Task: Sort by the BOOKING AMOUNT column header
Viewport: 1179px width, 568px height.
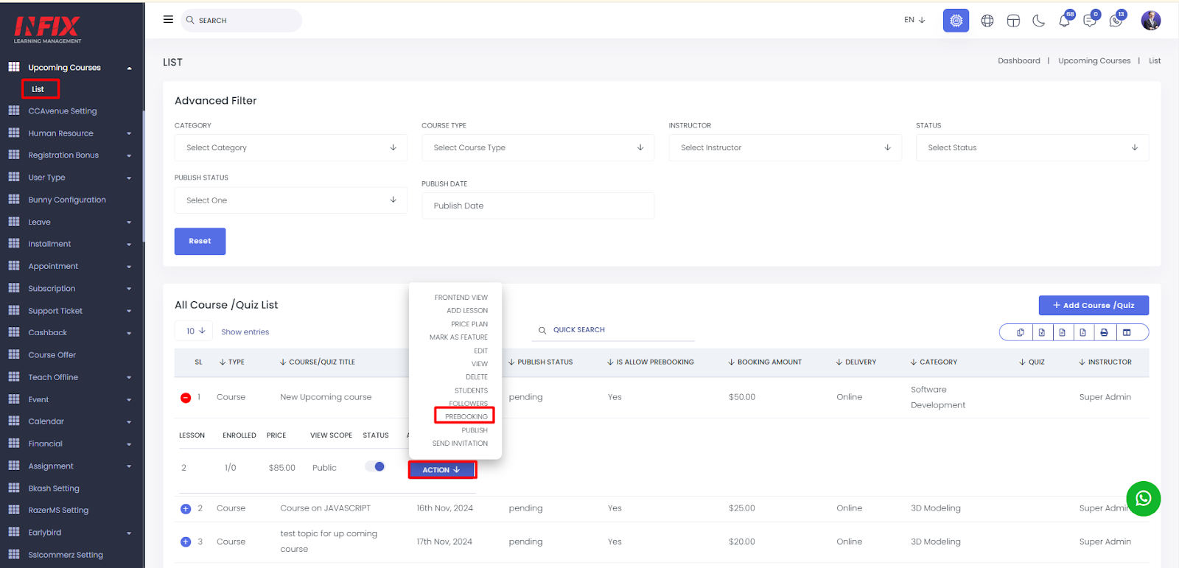Action: [765, 362]
